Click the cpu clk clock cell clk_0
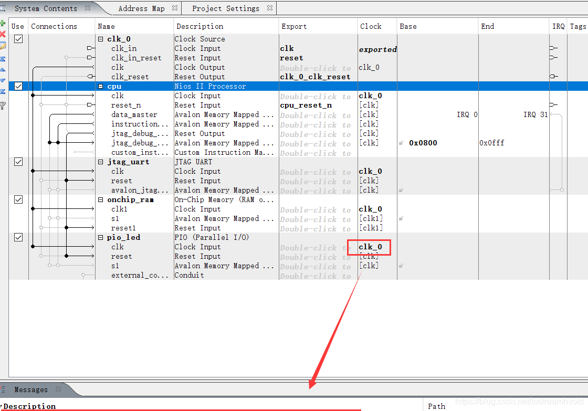 point(370,96)
